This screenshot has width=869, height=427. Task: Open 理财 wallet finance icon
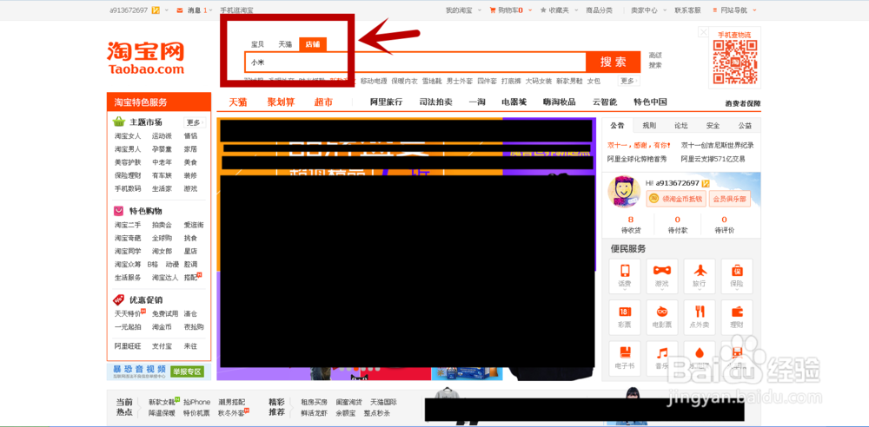tap(737, 318)
